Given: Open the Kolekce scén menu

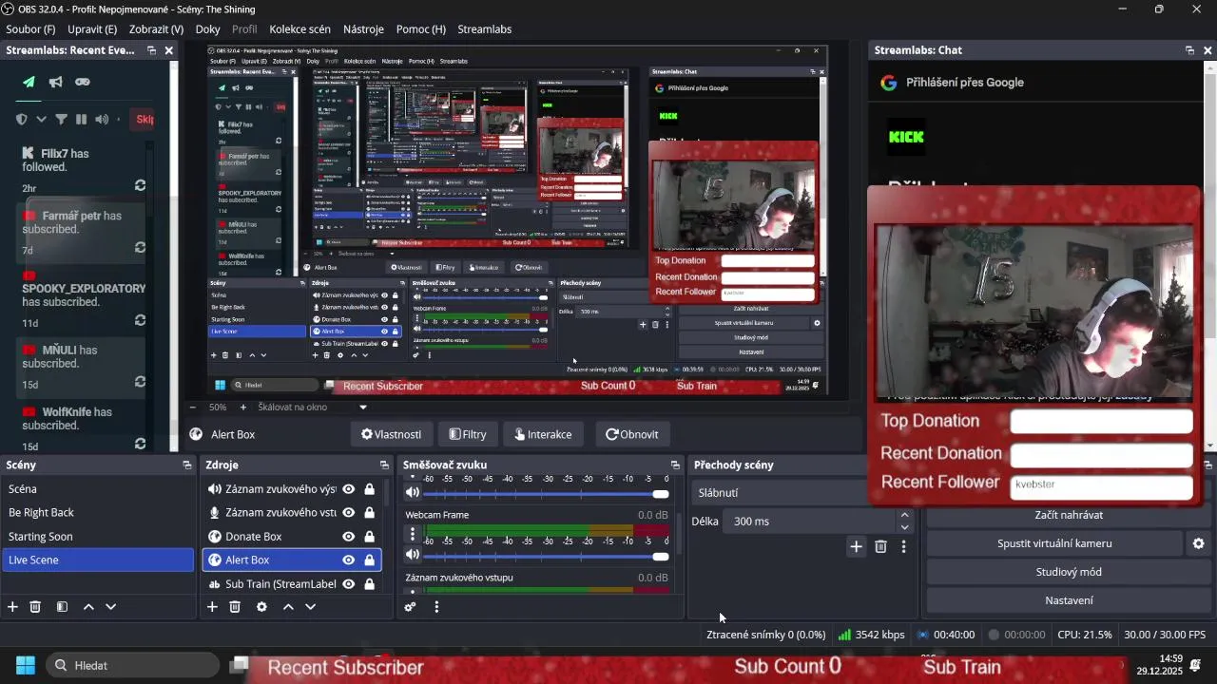Looking at the screenshot, I should point(300,29).
